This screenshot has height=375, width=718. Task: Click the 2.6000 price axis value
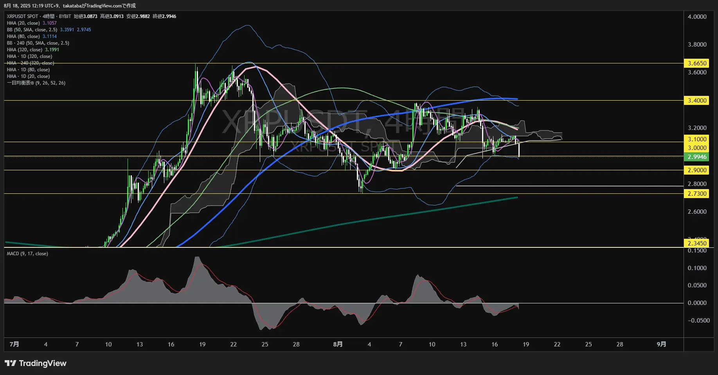[x=697, y=211]
